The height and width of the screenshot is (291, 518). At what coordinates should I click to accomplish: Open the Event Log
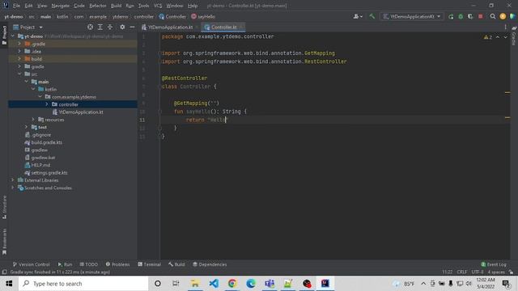(x=494, y=264)
